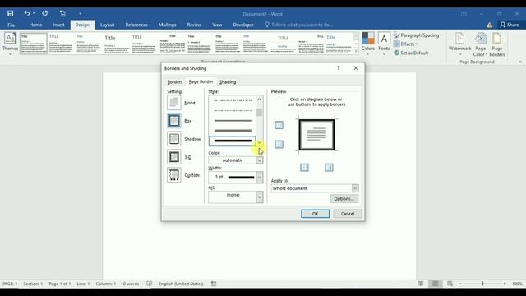Toggle the top border in preview
The height and width of the screenshot is (296, 526).
click(x=279, y=125)
